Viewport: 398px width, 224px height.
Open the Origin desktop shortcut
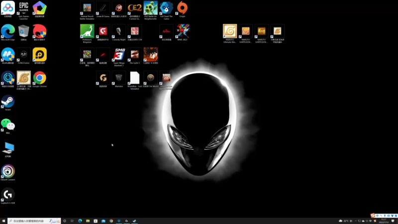(x=182, y=9)
